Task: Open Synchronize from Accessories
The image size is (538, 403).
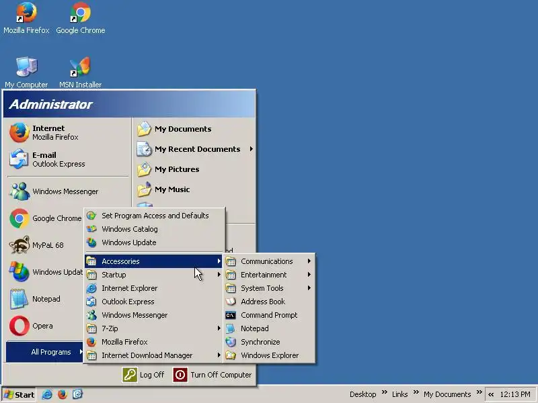Action: [x=269, y=342]
